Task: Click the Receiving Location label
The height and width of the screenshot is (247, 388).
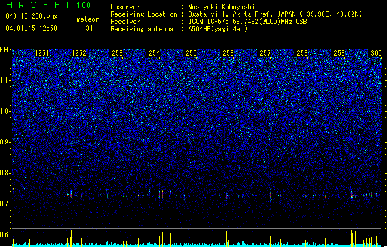Action: [144, 14]
